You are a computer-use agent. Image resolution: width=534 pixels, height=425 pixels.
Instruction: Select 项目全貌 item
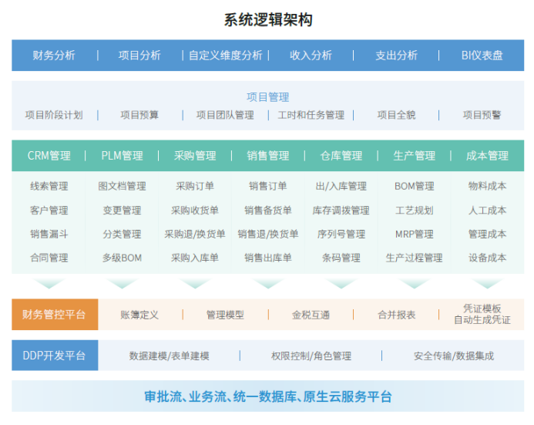click(x=396, y=115)
